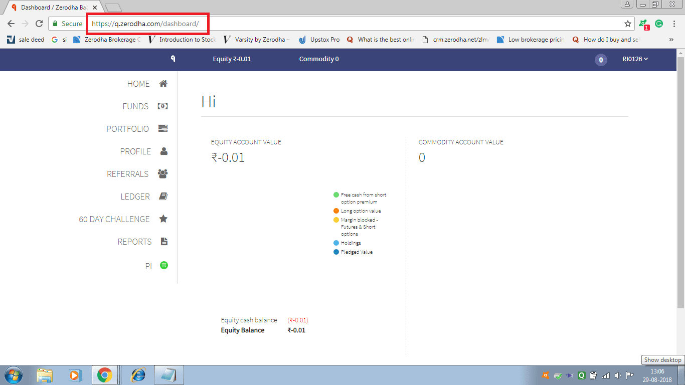Click the Zerodha logo in the header

[173, 59]
